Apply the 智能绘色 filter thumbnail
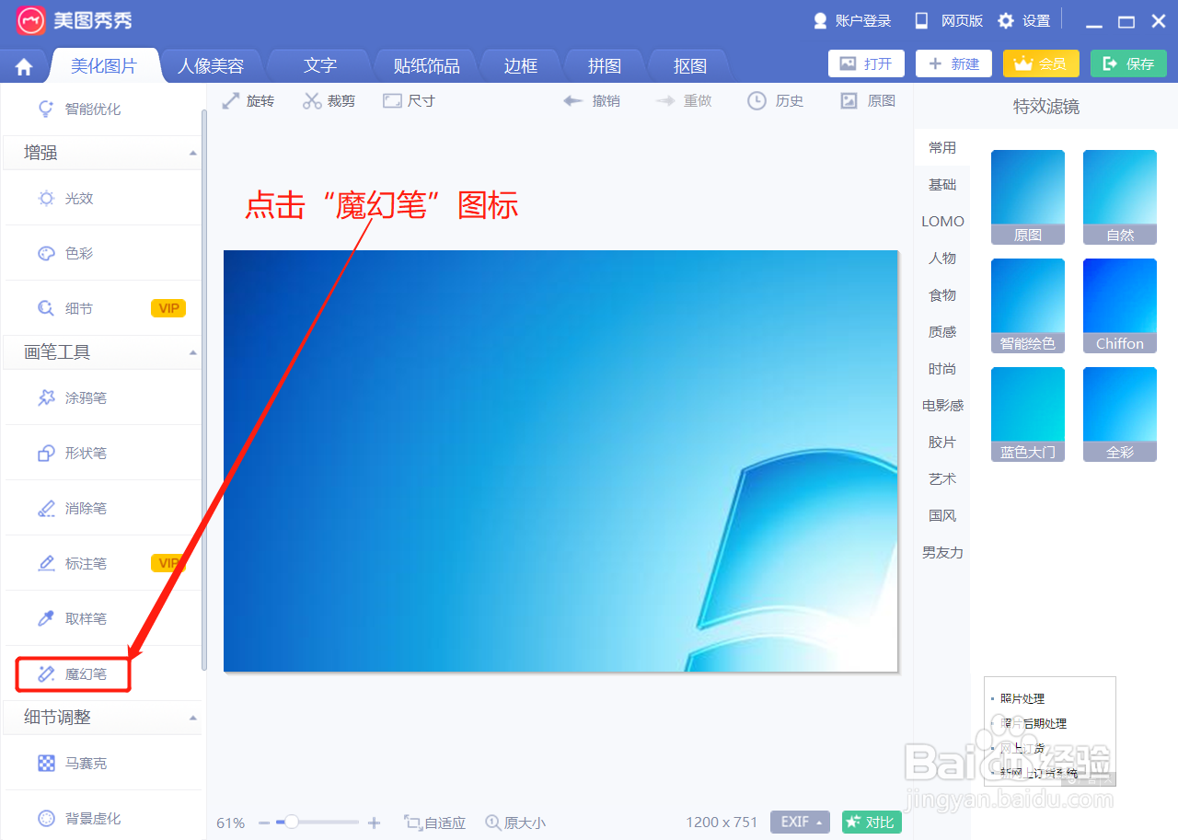The width and height of the screenshot is (1178, 840). click(1028, 305)
